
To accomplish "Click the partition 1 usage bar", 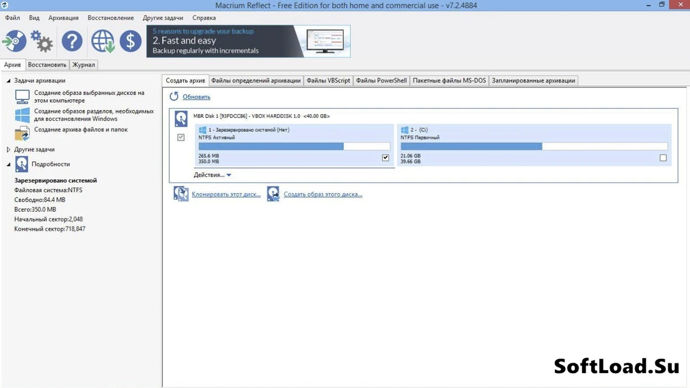I will (294, 146).
